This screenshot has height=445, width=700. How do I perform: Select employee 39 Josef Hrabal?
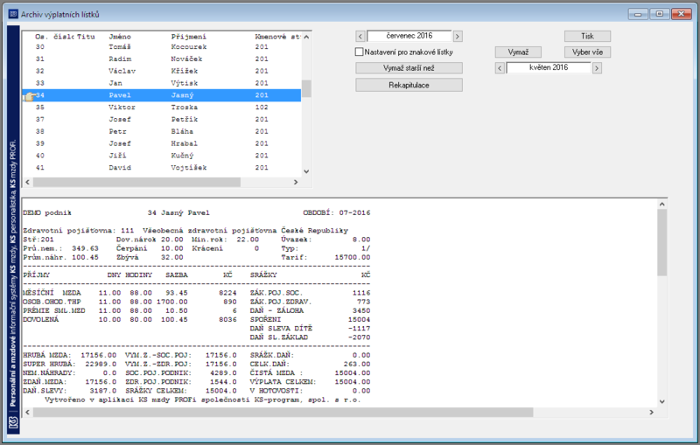pos(162,143)
